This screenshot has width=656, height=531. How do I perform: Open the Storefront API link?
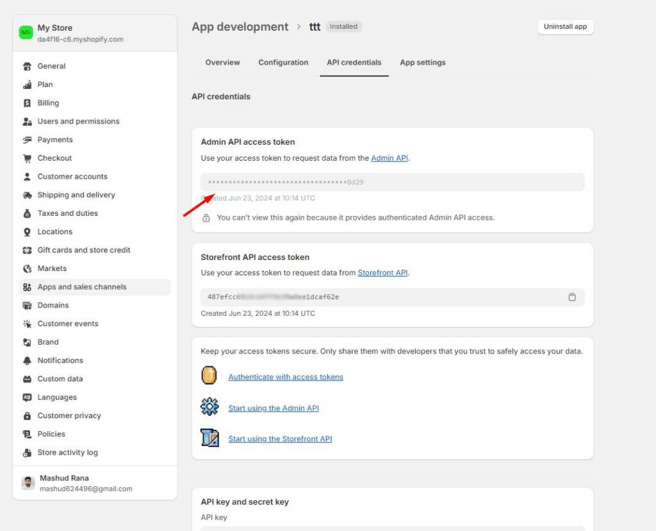tap(382, 273)
